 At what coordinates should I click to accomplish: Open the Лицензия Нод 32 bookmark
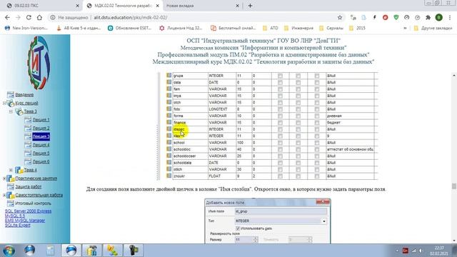181,28
